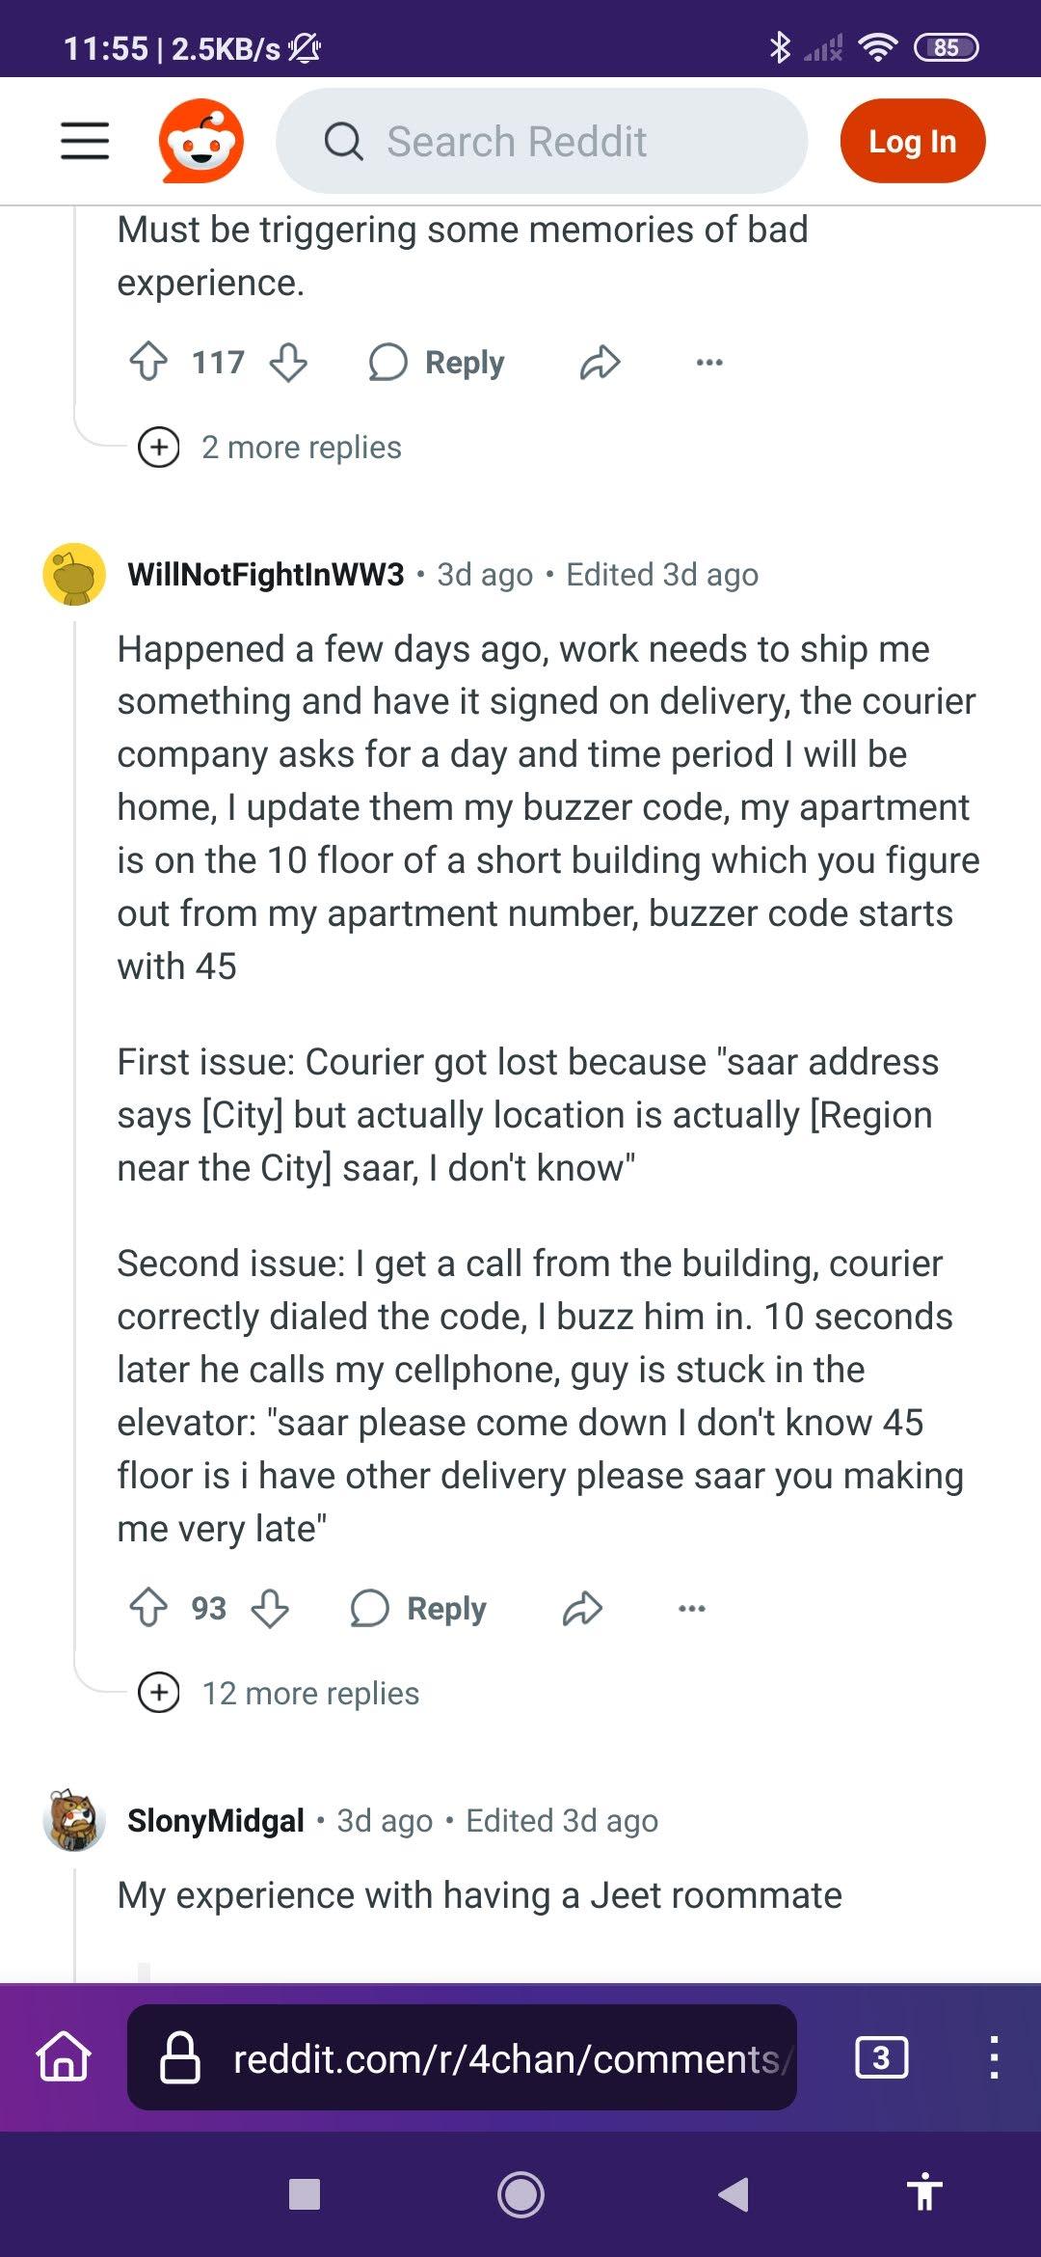
Task: Focus the Search Reddit field
Action: [540, 141]
